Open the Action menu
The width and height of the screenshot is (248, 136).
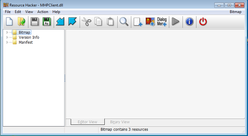coord(43,12)
